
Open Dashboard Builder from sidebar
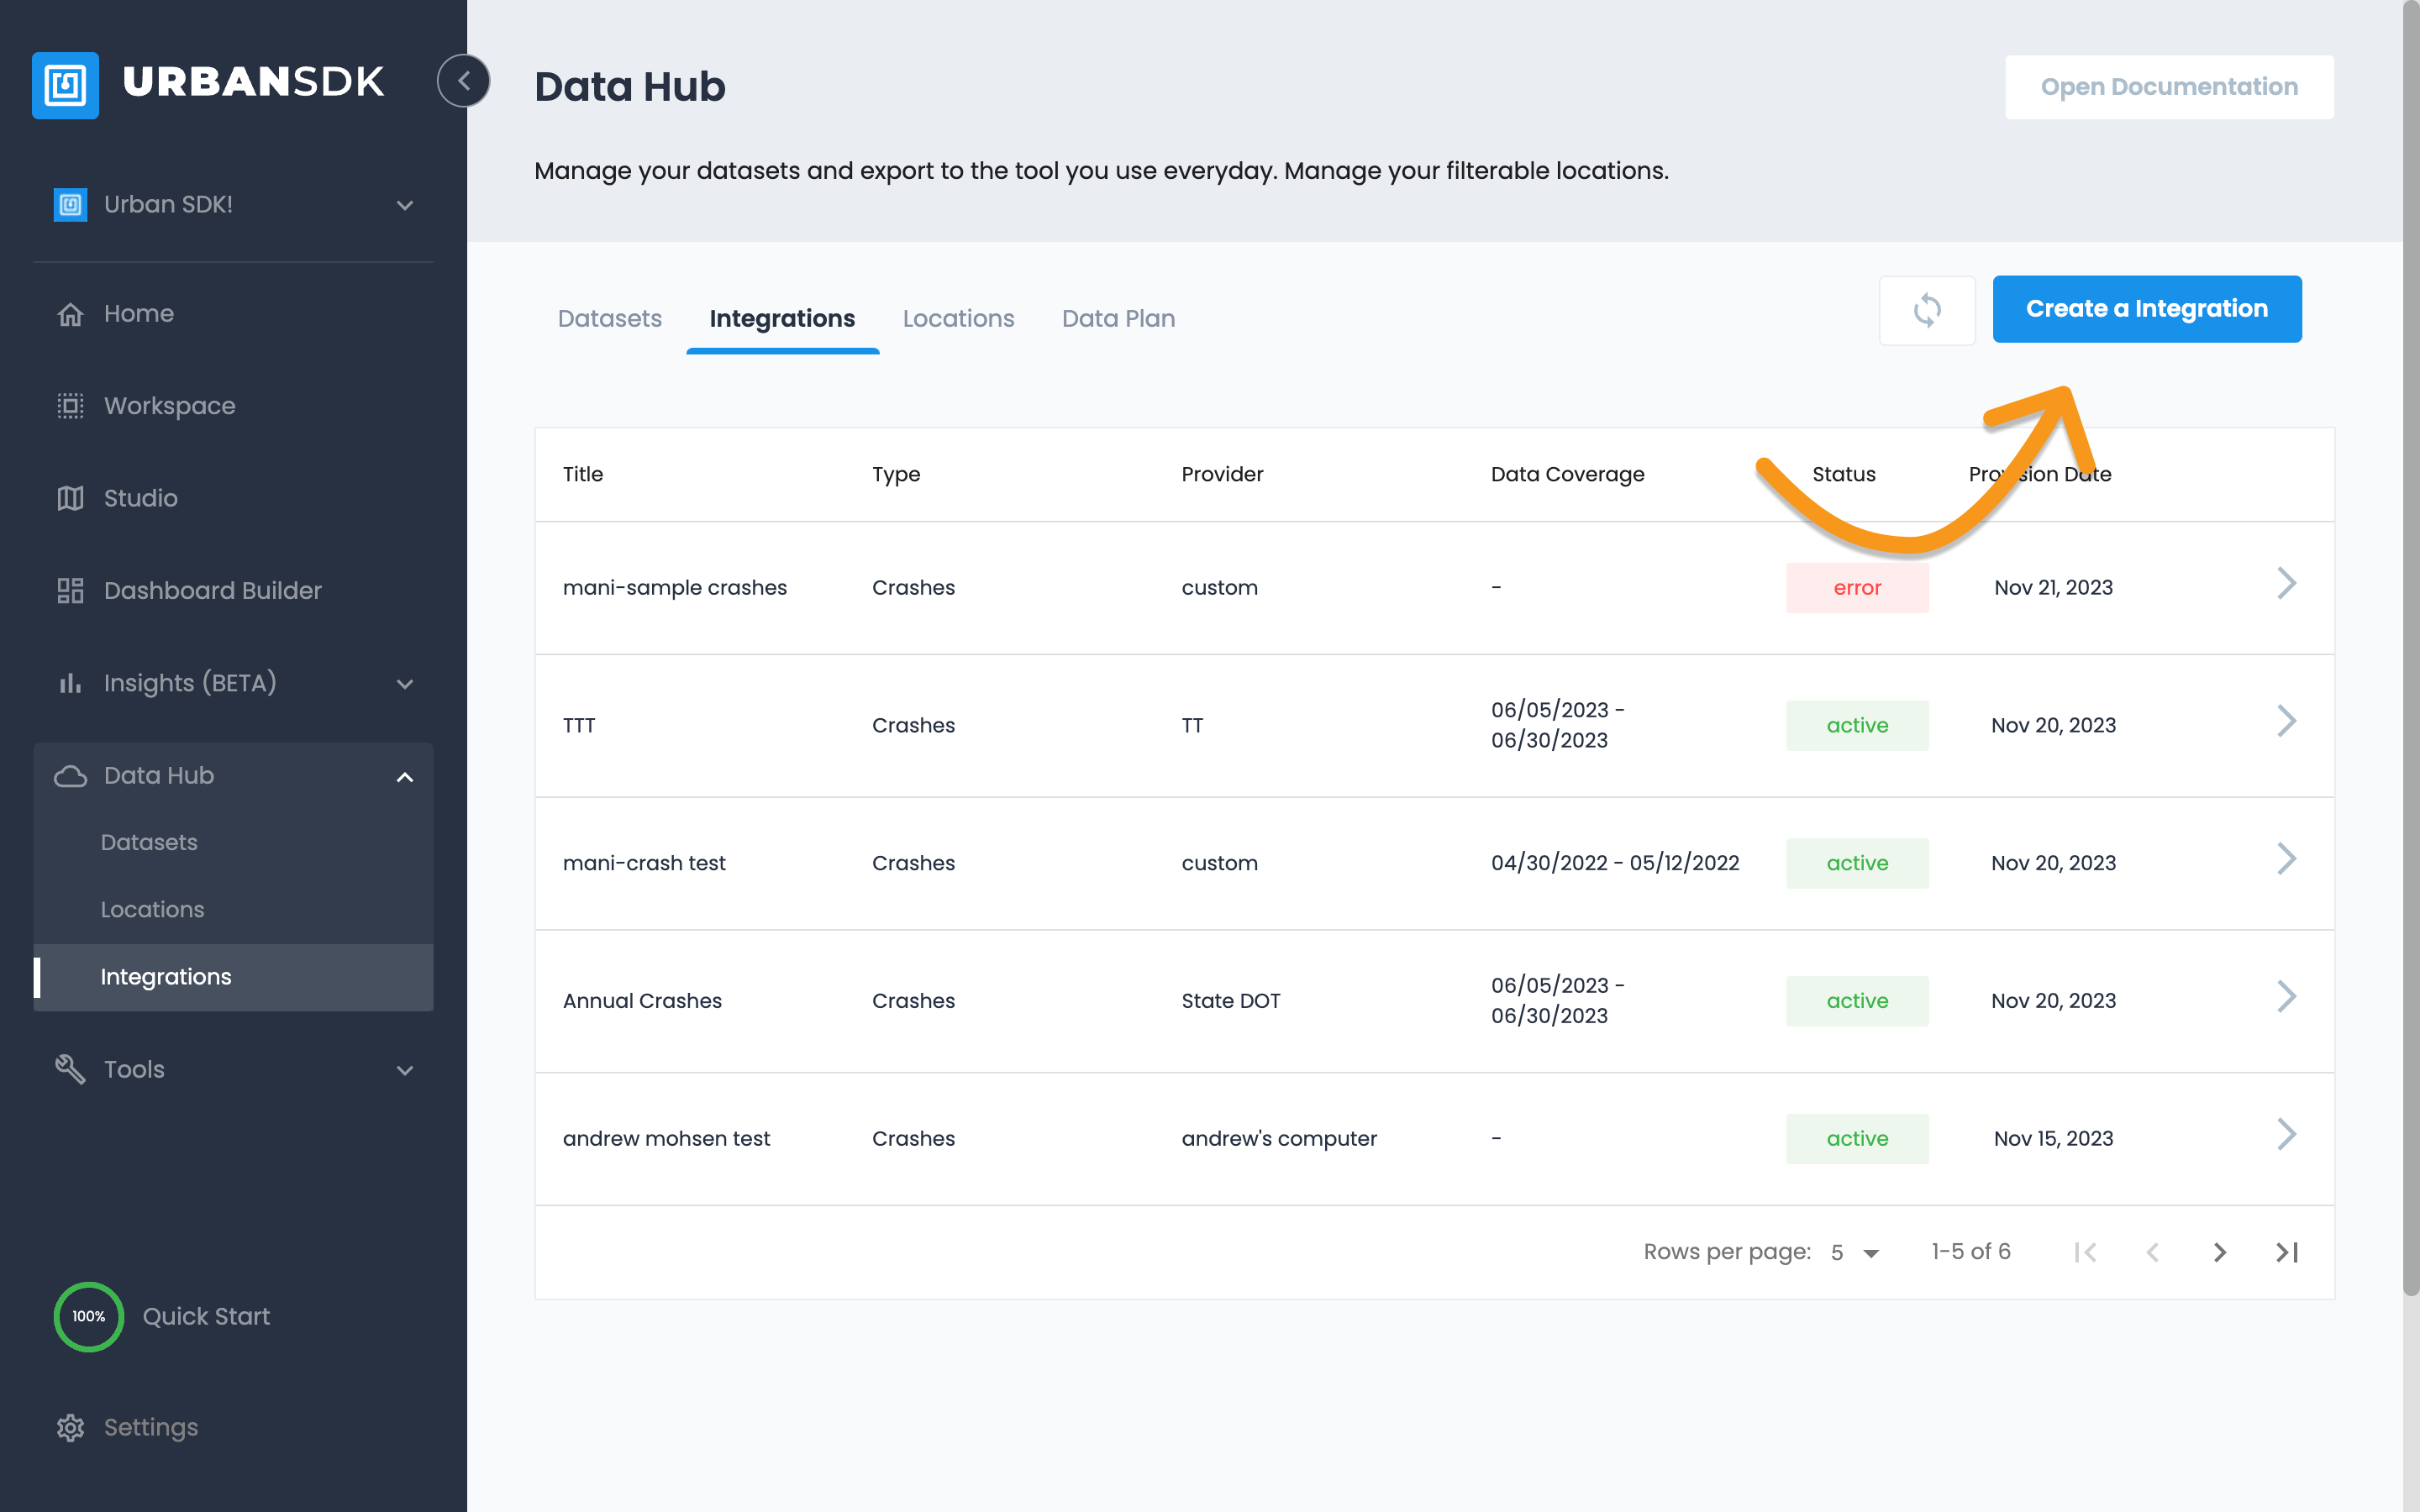coord(212,590)
